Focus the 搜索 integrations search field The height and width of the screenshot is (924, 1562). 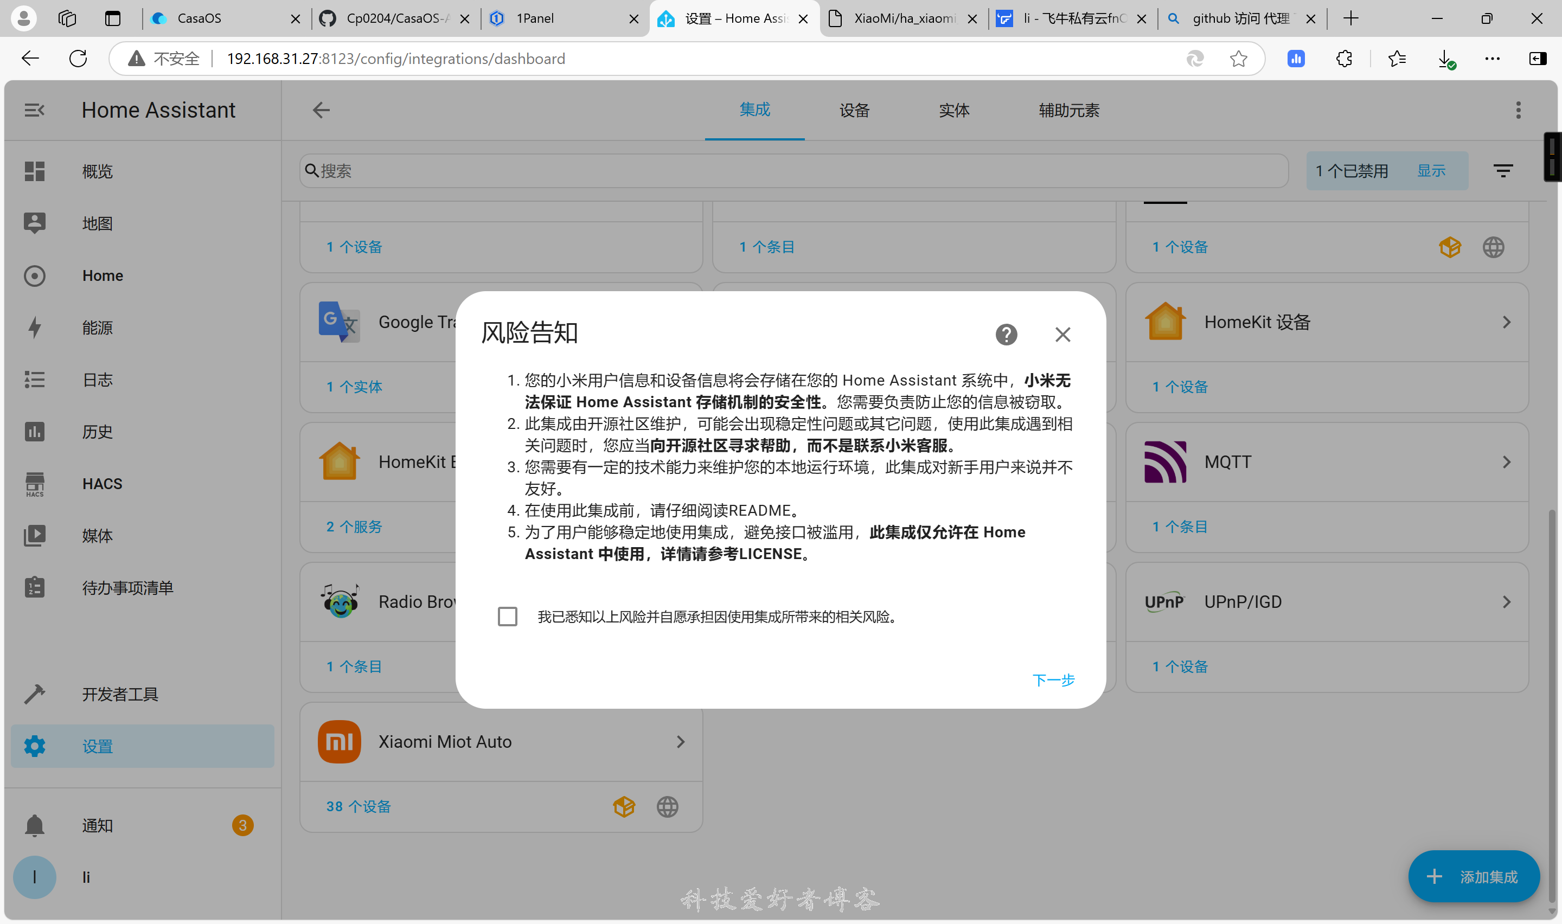coord(794,171)
